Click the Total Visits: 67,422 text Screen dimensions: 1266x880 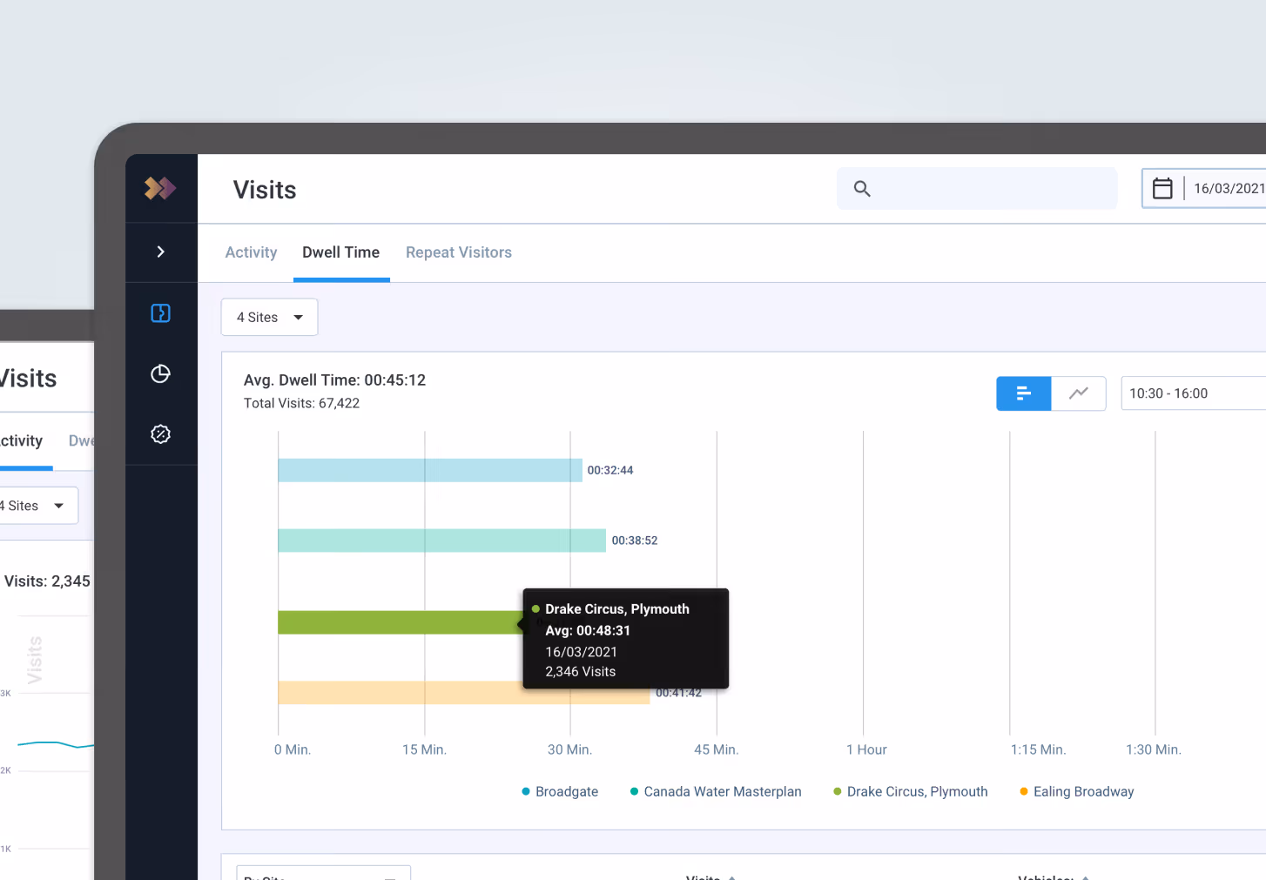pyautogui.click(x=301, y=403)
